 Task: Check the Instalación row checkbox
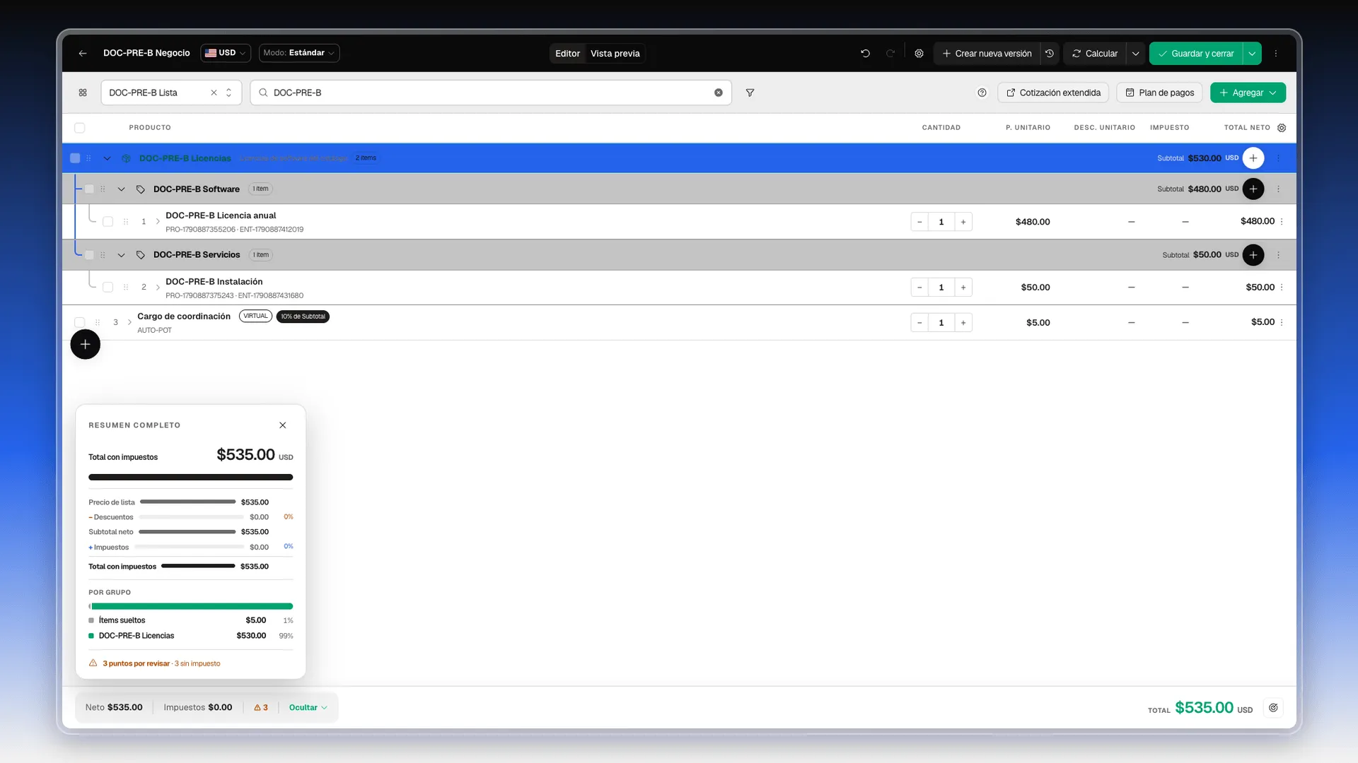pos(108,288)
